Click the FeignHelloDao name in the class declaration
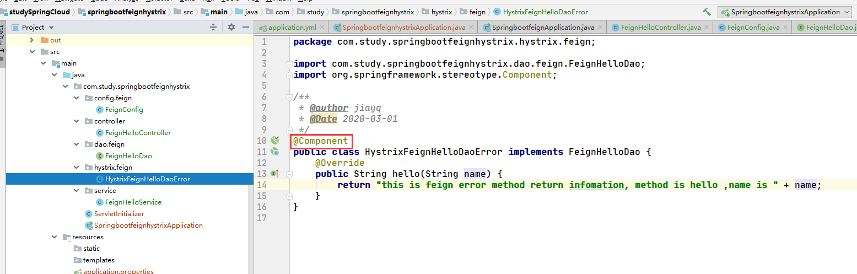 pyautogui.click(x=605, y=152)
